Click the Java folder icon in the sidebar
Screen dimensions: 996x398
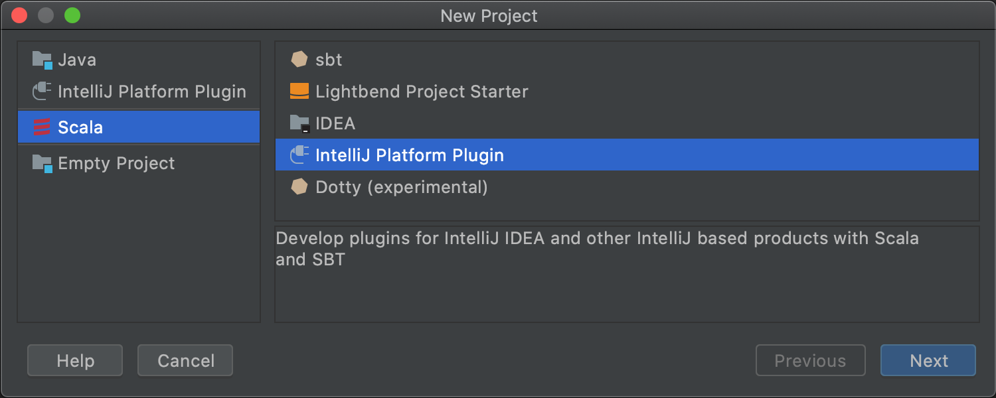click(x=42, y=60)
